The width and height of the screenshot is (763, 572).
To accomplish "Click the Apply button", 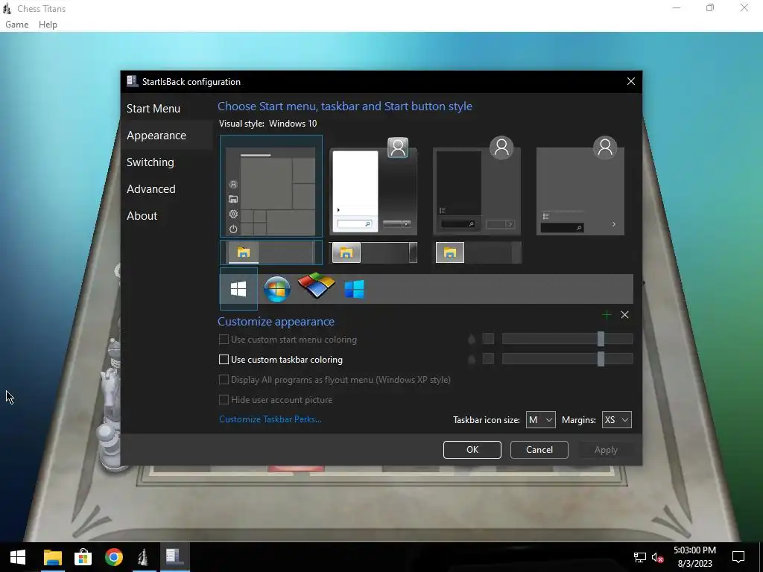I will (x=606, y=450).
